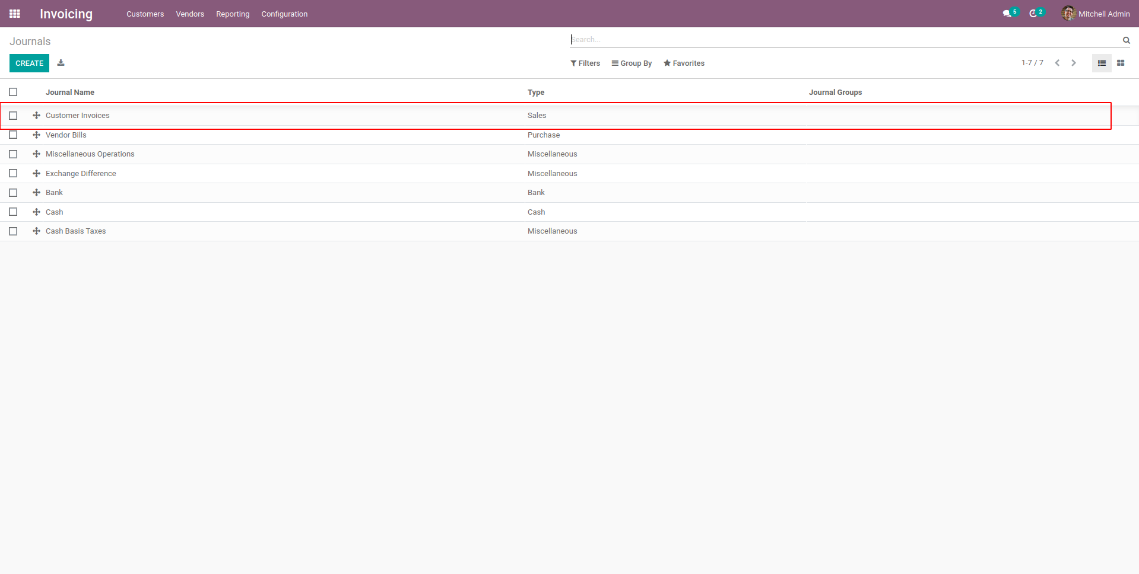This screenshot has height=574, width=1139.
Task: Open the conversations message icon
Action: coord(1007,14)
